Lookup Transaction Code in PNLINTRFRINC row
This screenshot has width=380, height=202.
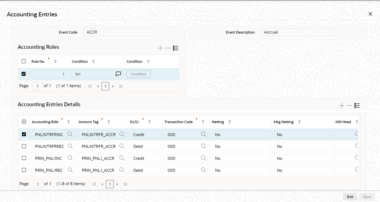click(203, 134)
